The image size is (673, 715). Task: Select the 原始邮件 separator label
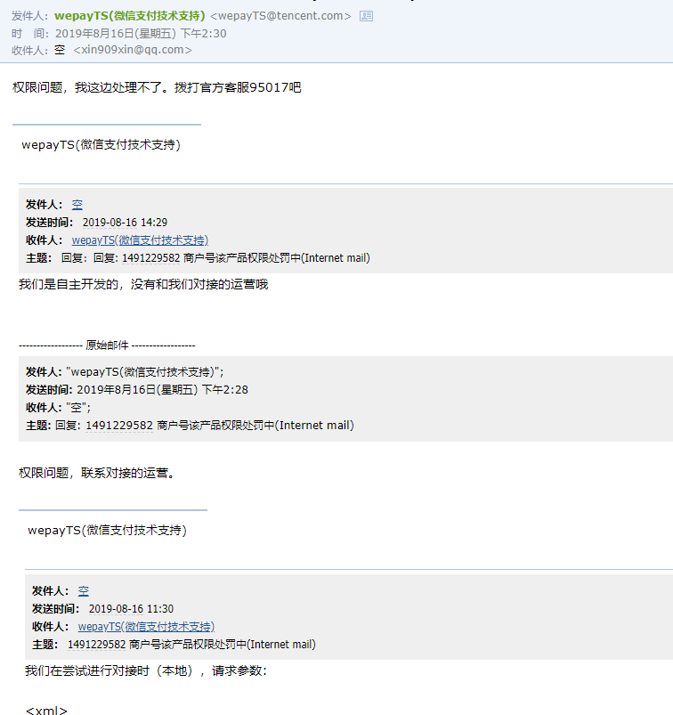[x=107, y=345]
